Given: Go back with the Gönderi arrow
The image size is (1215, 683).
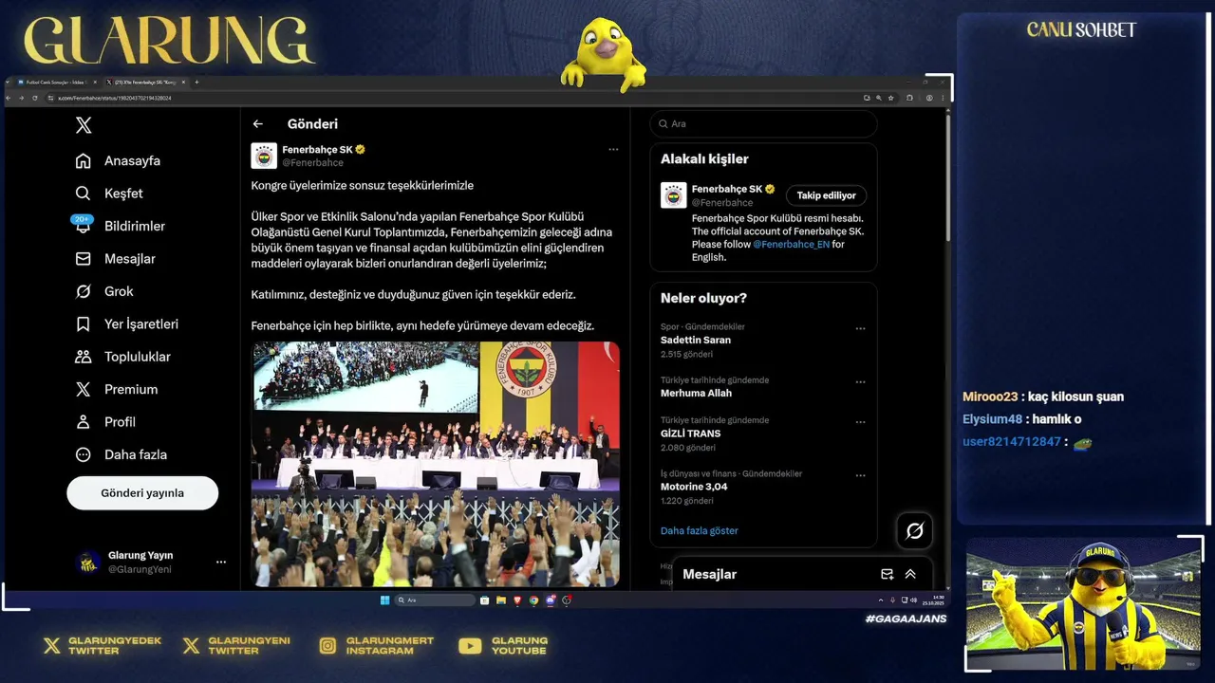Looking at the screenshot, I should pos(257,124).
